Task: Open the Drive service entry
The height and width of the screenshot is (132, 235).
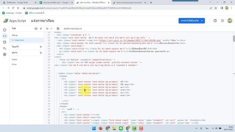Action: point(14,65)
